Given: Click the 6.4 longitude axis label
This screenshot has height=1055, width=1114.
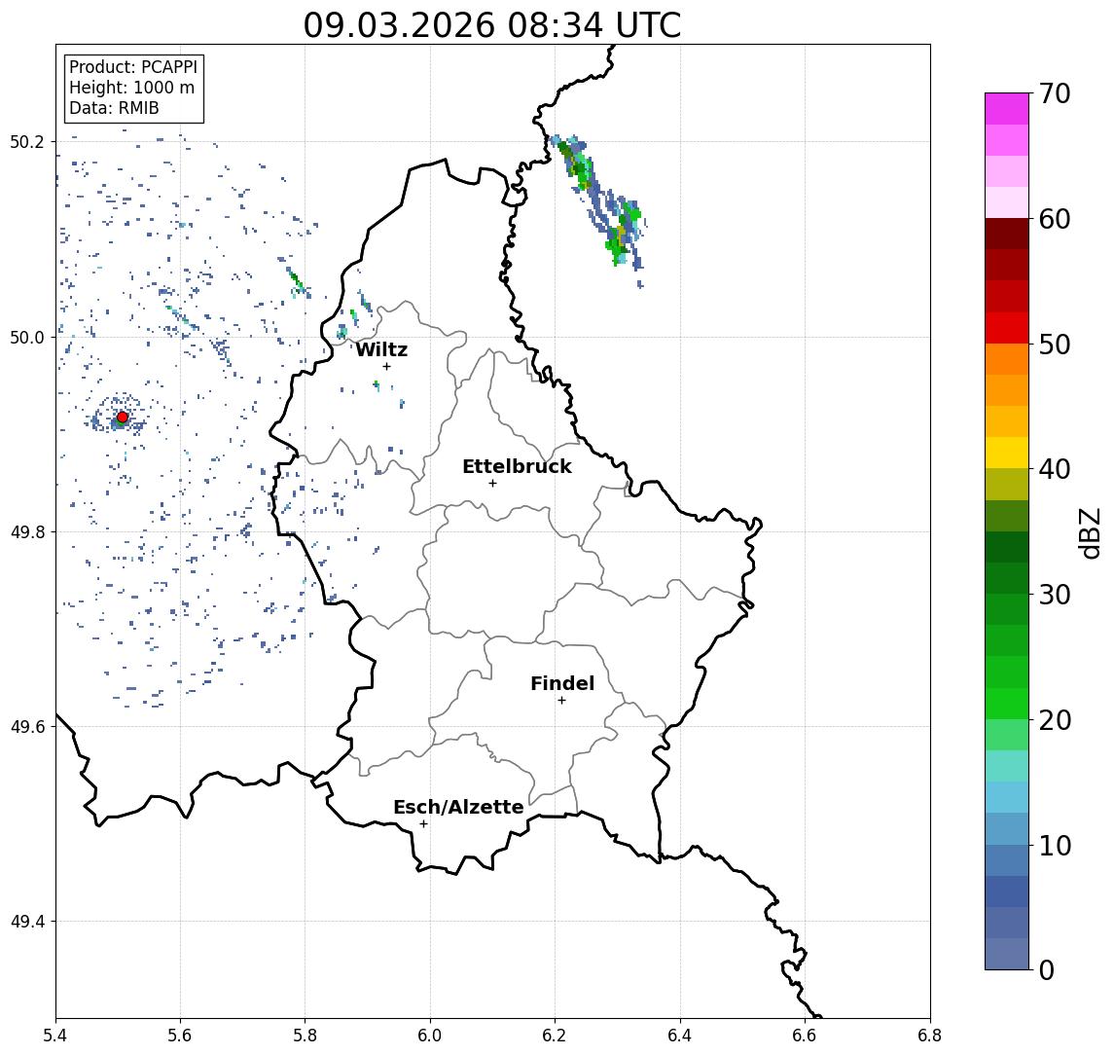Looking at the screenshot, I should click(680, 1036).
